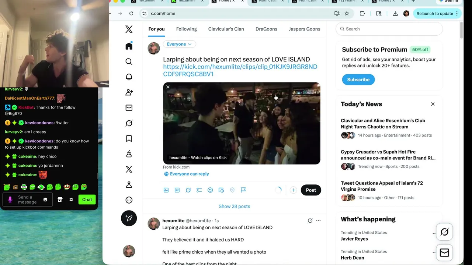The height and width of the screenshot is (265, 472).
Task: Open DraGoons timeline tab
Action: click(x=266, y=29)
